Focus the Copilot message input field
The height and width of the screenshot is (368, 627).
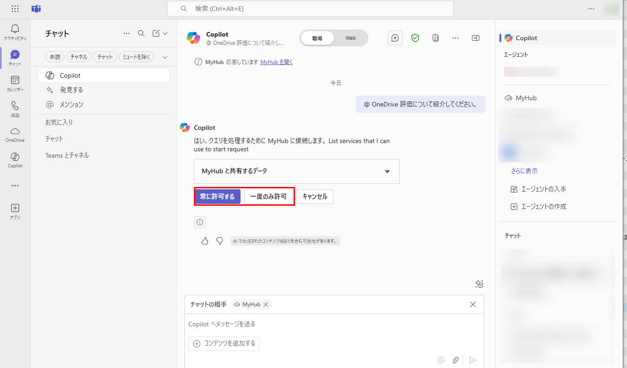[x=334, y=324]
